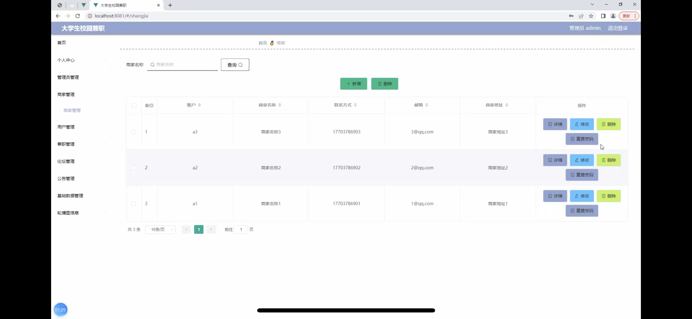The width and height of the screenshot is (692, 319).
Task: Click the search magnifier icon in 商家名称 field
Action: coord(153,65)
